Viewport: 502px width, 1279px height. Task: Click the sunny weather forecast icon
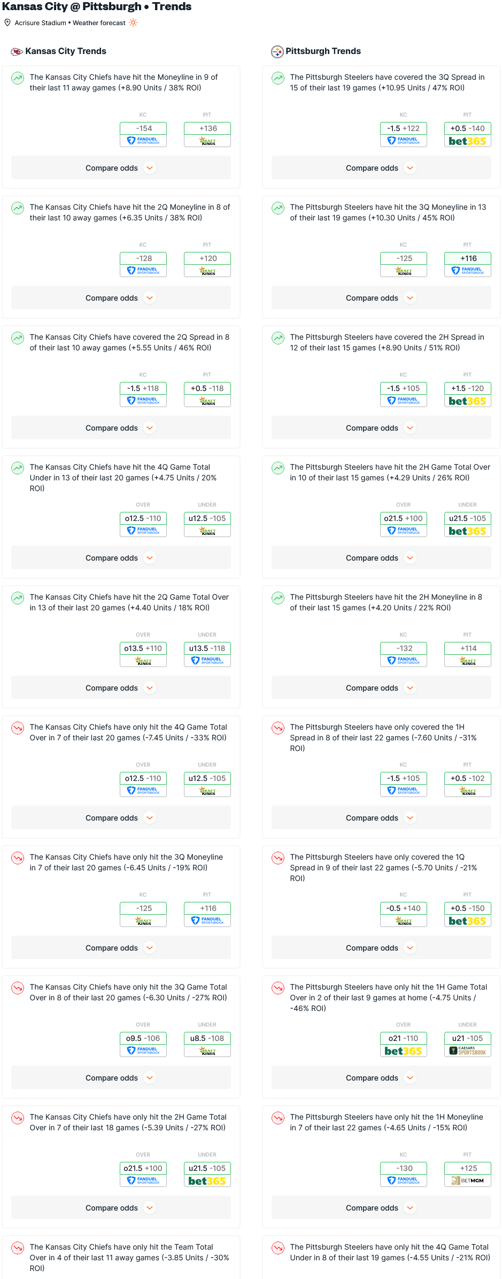pyautogui.click(x=133, y=22)
